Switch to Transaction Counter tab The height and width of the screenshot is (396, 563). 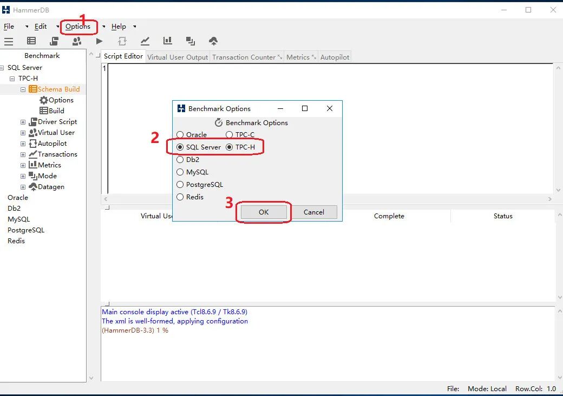tap(247, 57)
